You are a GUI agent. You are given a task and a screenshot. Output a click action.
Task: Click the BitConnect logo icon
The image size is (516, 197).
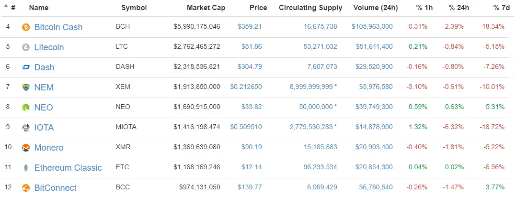coord(26,188)
